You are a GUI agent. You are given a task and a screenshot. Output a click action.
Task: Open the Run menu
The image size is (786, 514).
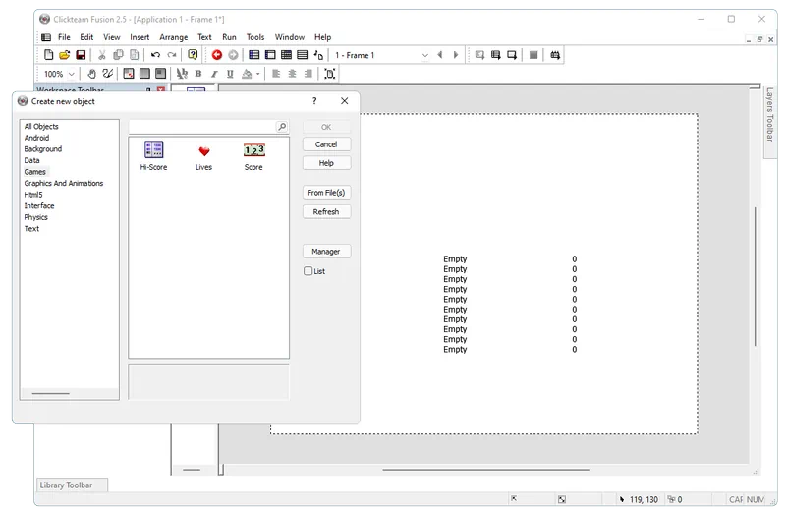click(x=229, y=37)
